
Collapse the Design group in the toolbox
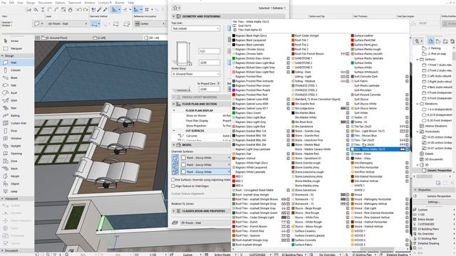tap(3, 55)
